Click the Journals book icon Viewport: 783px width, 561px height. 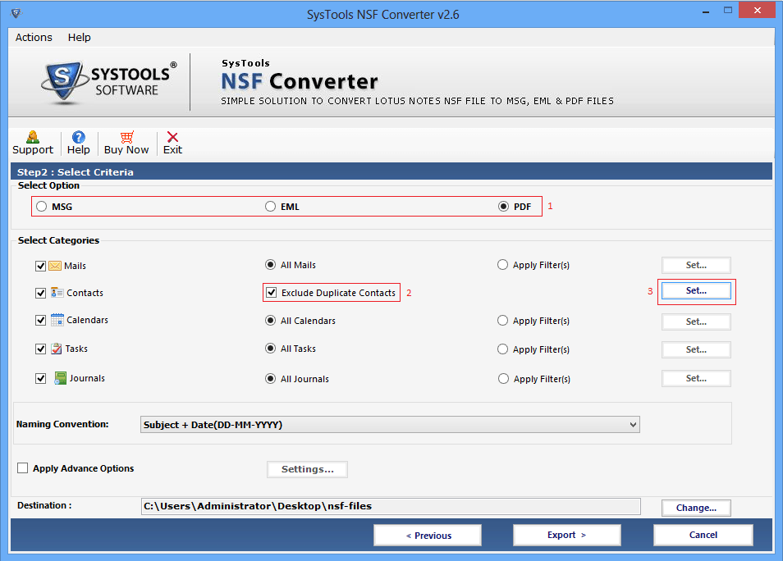60,378
